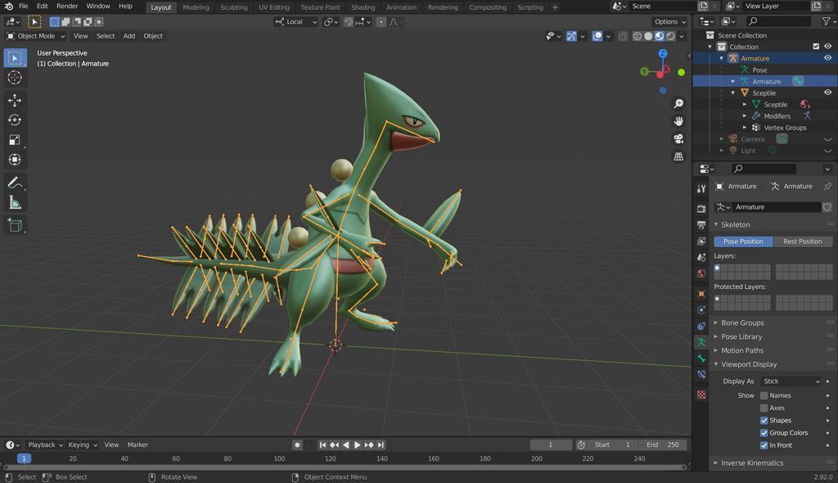Activate the Measure tool

[15, 202]
